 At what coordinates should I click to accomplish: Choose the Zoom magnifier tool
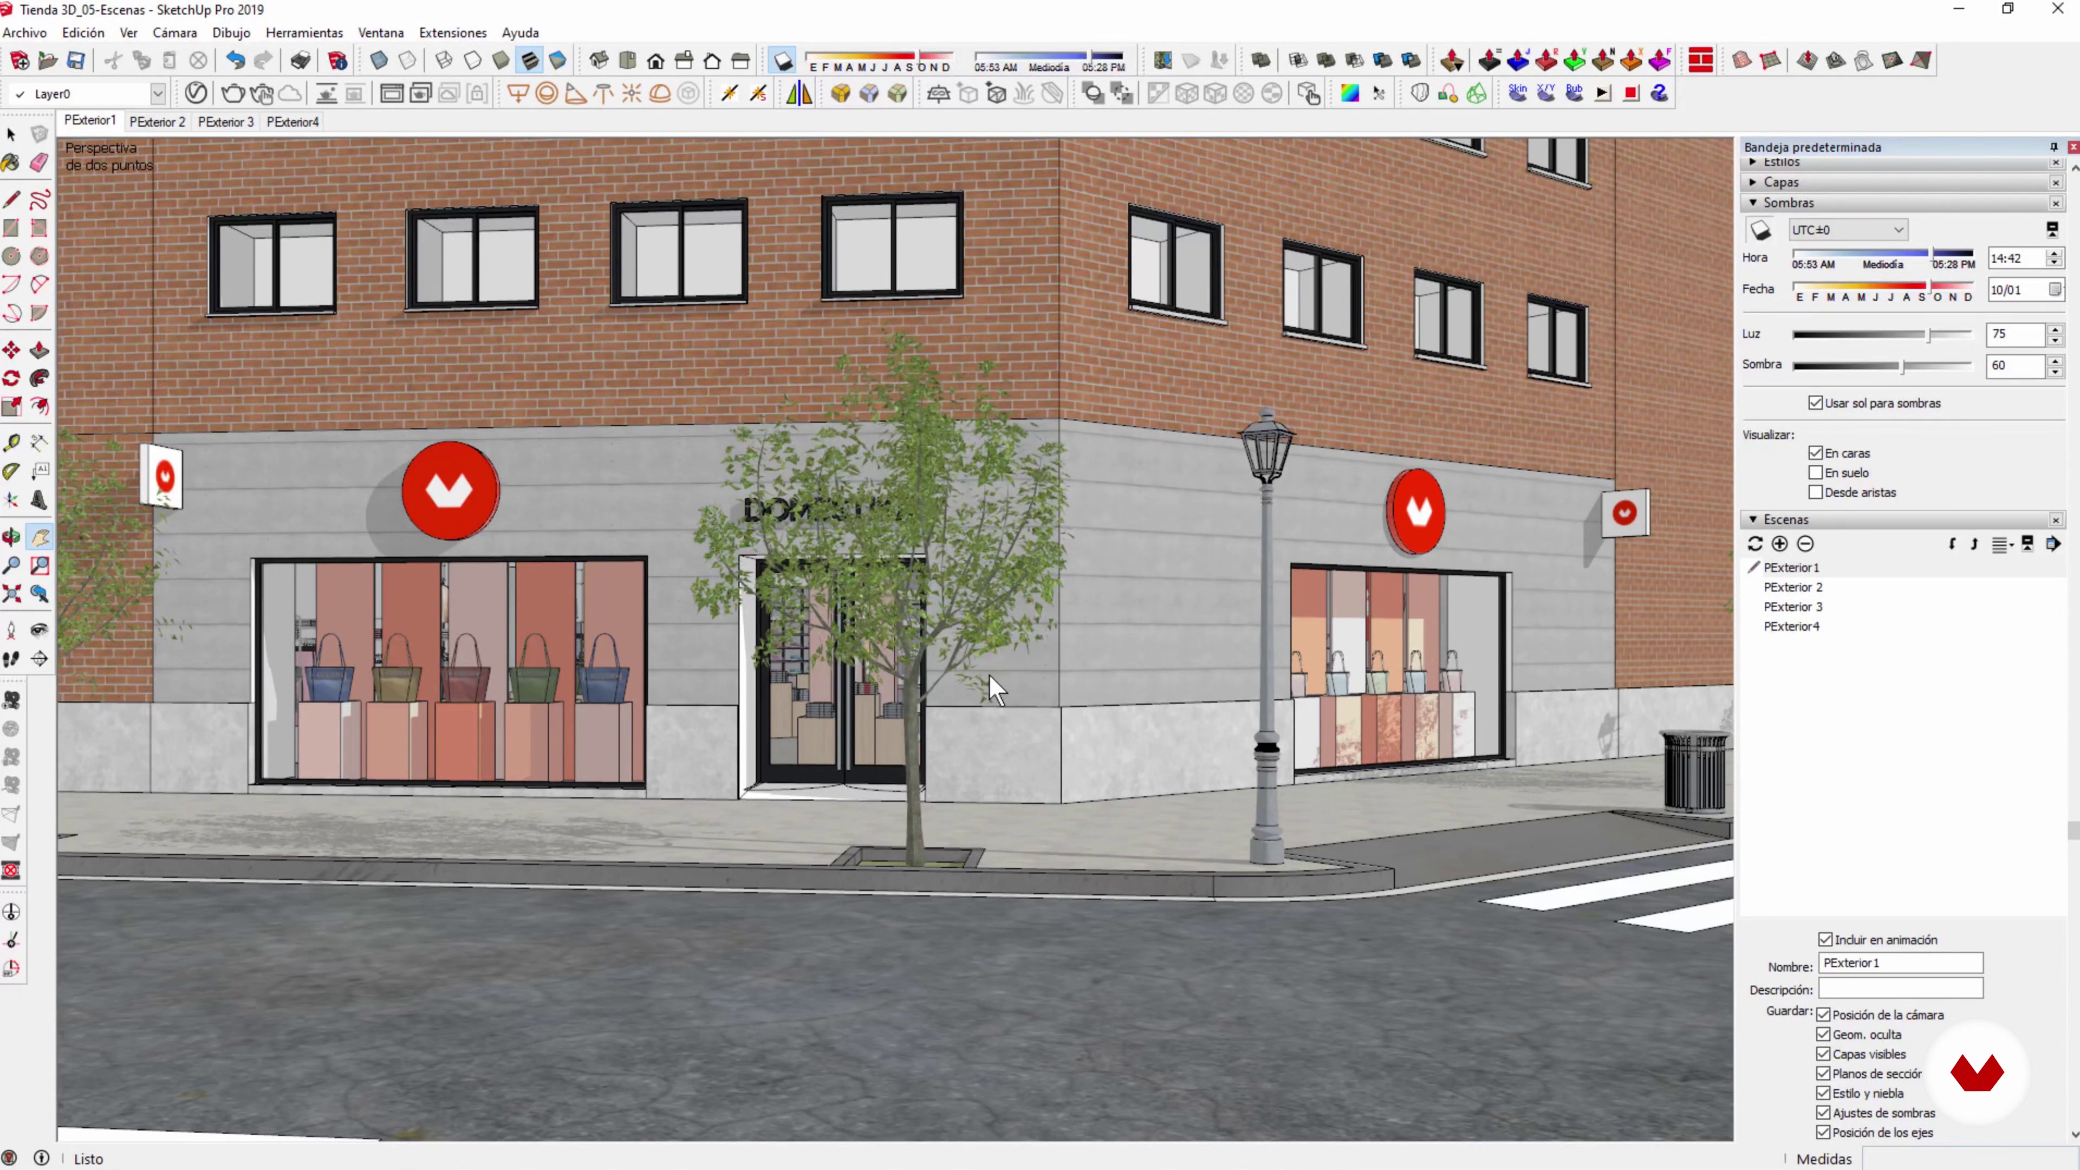[11, 565]
